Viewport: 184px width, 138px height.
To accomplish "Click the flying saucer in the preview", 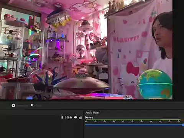I will tap(82, 83).
